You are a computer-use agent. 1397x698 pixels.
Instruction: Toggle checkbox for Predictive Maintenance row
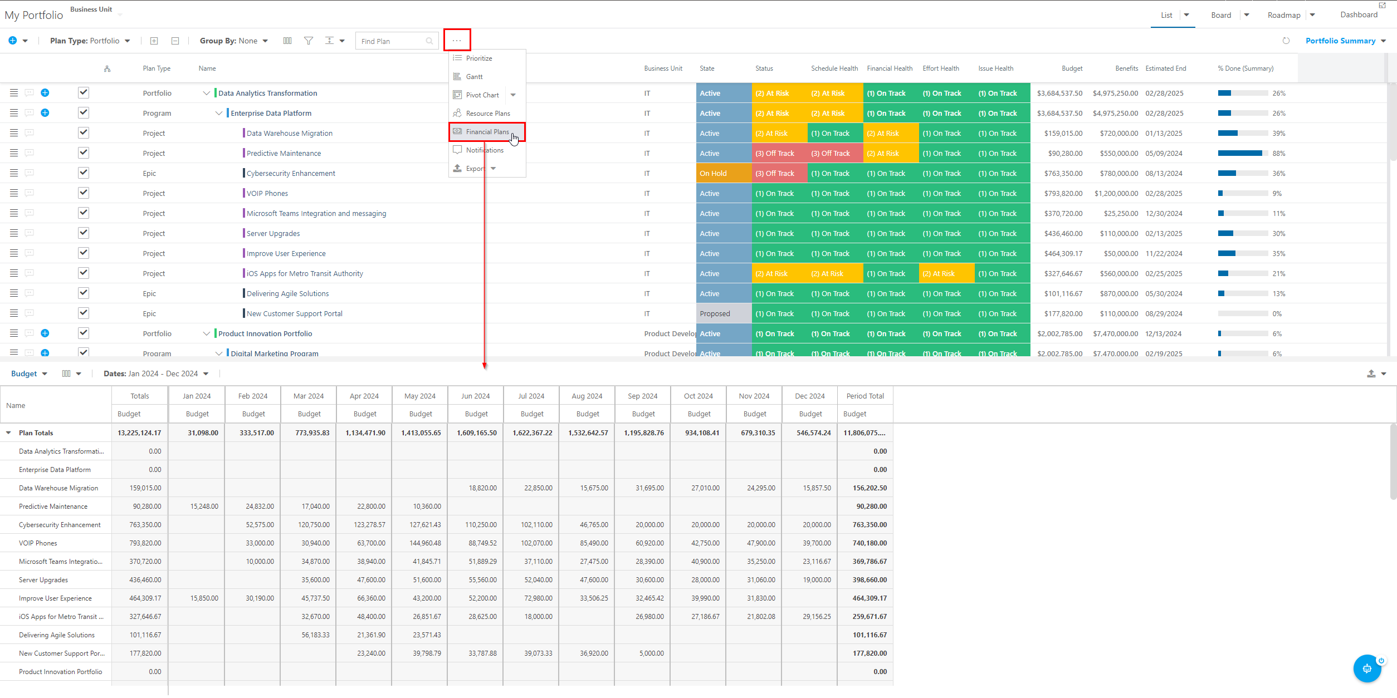coord(83,153)
